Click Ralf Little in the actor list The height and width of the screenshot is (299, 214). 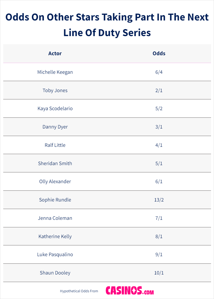(x=55, y=145)
